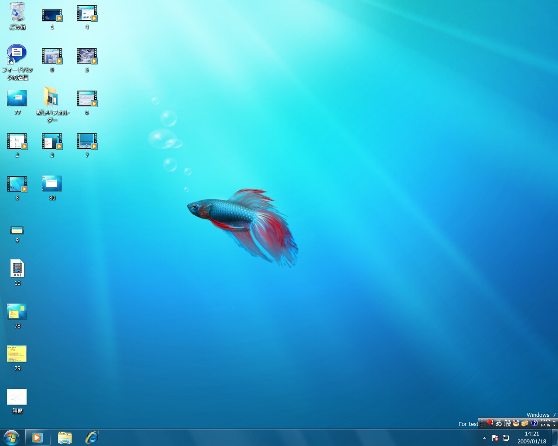Open Windows Media Player from the taskbar
558x446 pixels.
pos(37,437)
